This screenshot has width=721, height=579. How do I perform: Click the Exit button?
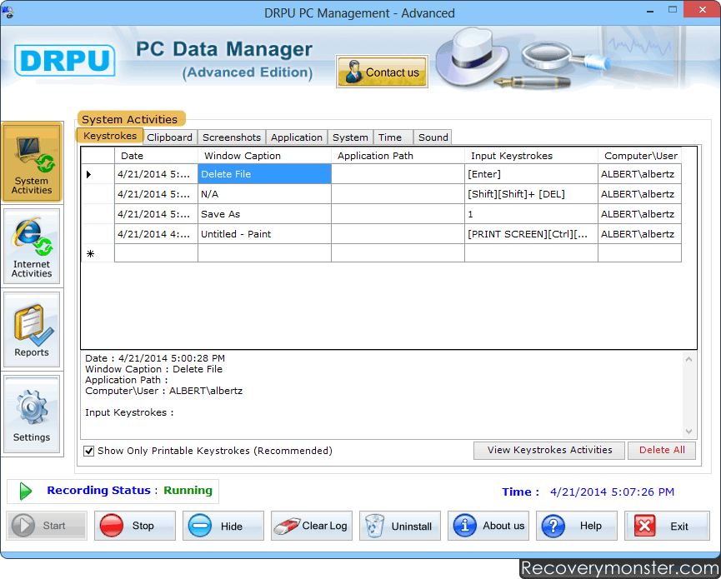(x=667, y=526)
